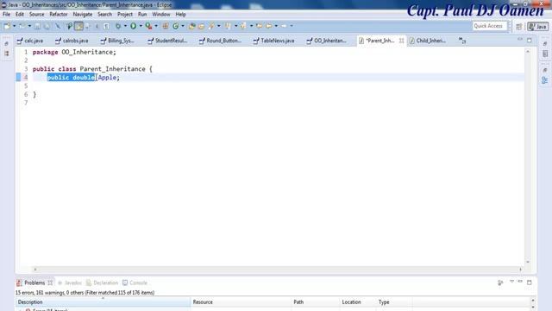Show the hidden editors list chevron
The width and height of the screenshot is (552, 311).
(x=462, y=41)
